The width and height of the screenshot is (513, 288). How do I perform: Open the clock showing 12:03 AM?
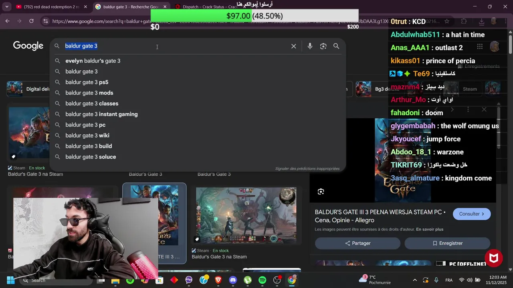[496, 280]
